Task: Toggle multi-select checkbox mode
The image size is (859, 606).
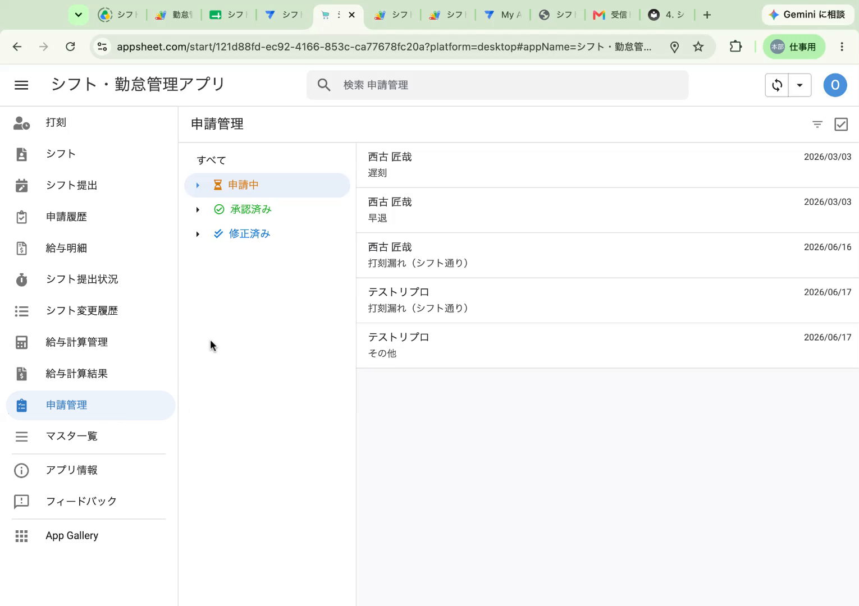Action: 841,125
